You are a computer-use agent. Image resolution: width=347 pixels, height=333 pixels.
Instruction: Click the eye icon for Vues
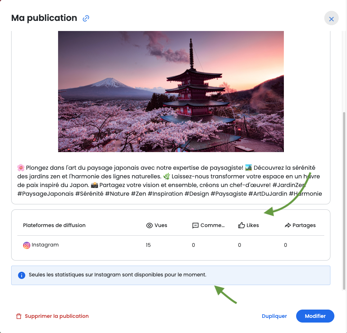click(x=149, y=226)
